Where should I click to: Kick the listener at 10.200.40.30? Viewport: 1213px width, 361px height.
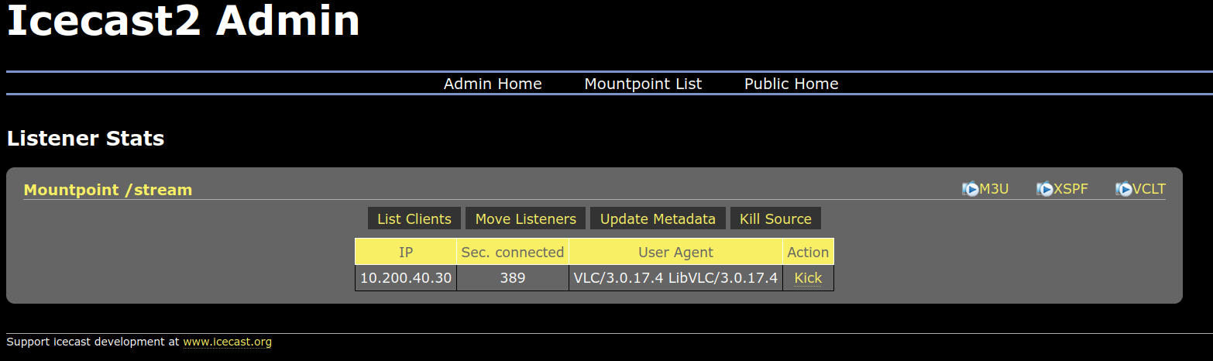click(808, 278)
